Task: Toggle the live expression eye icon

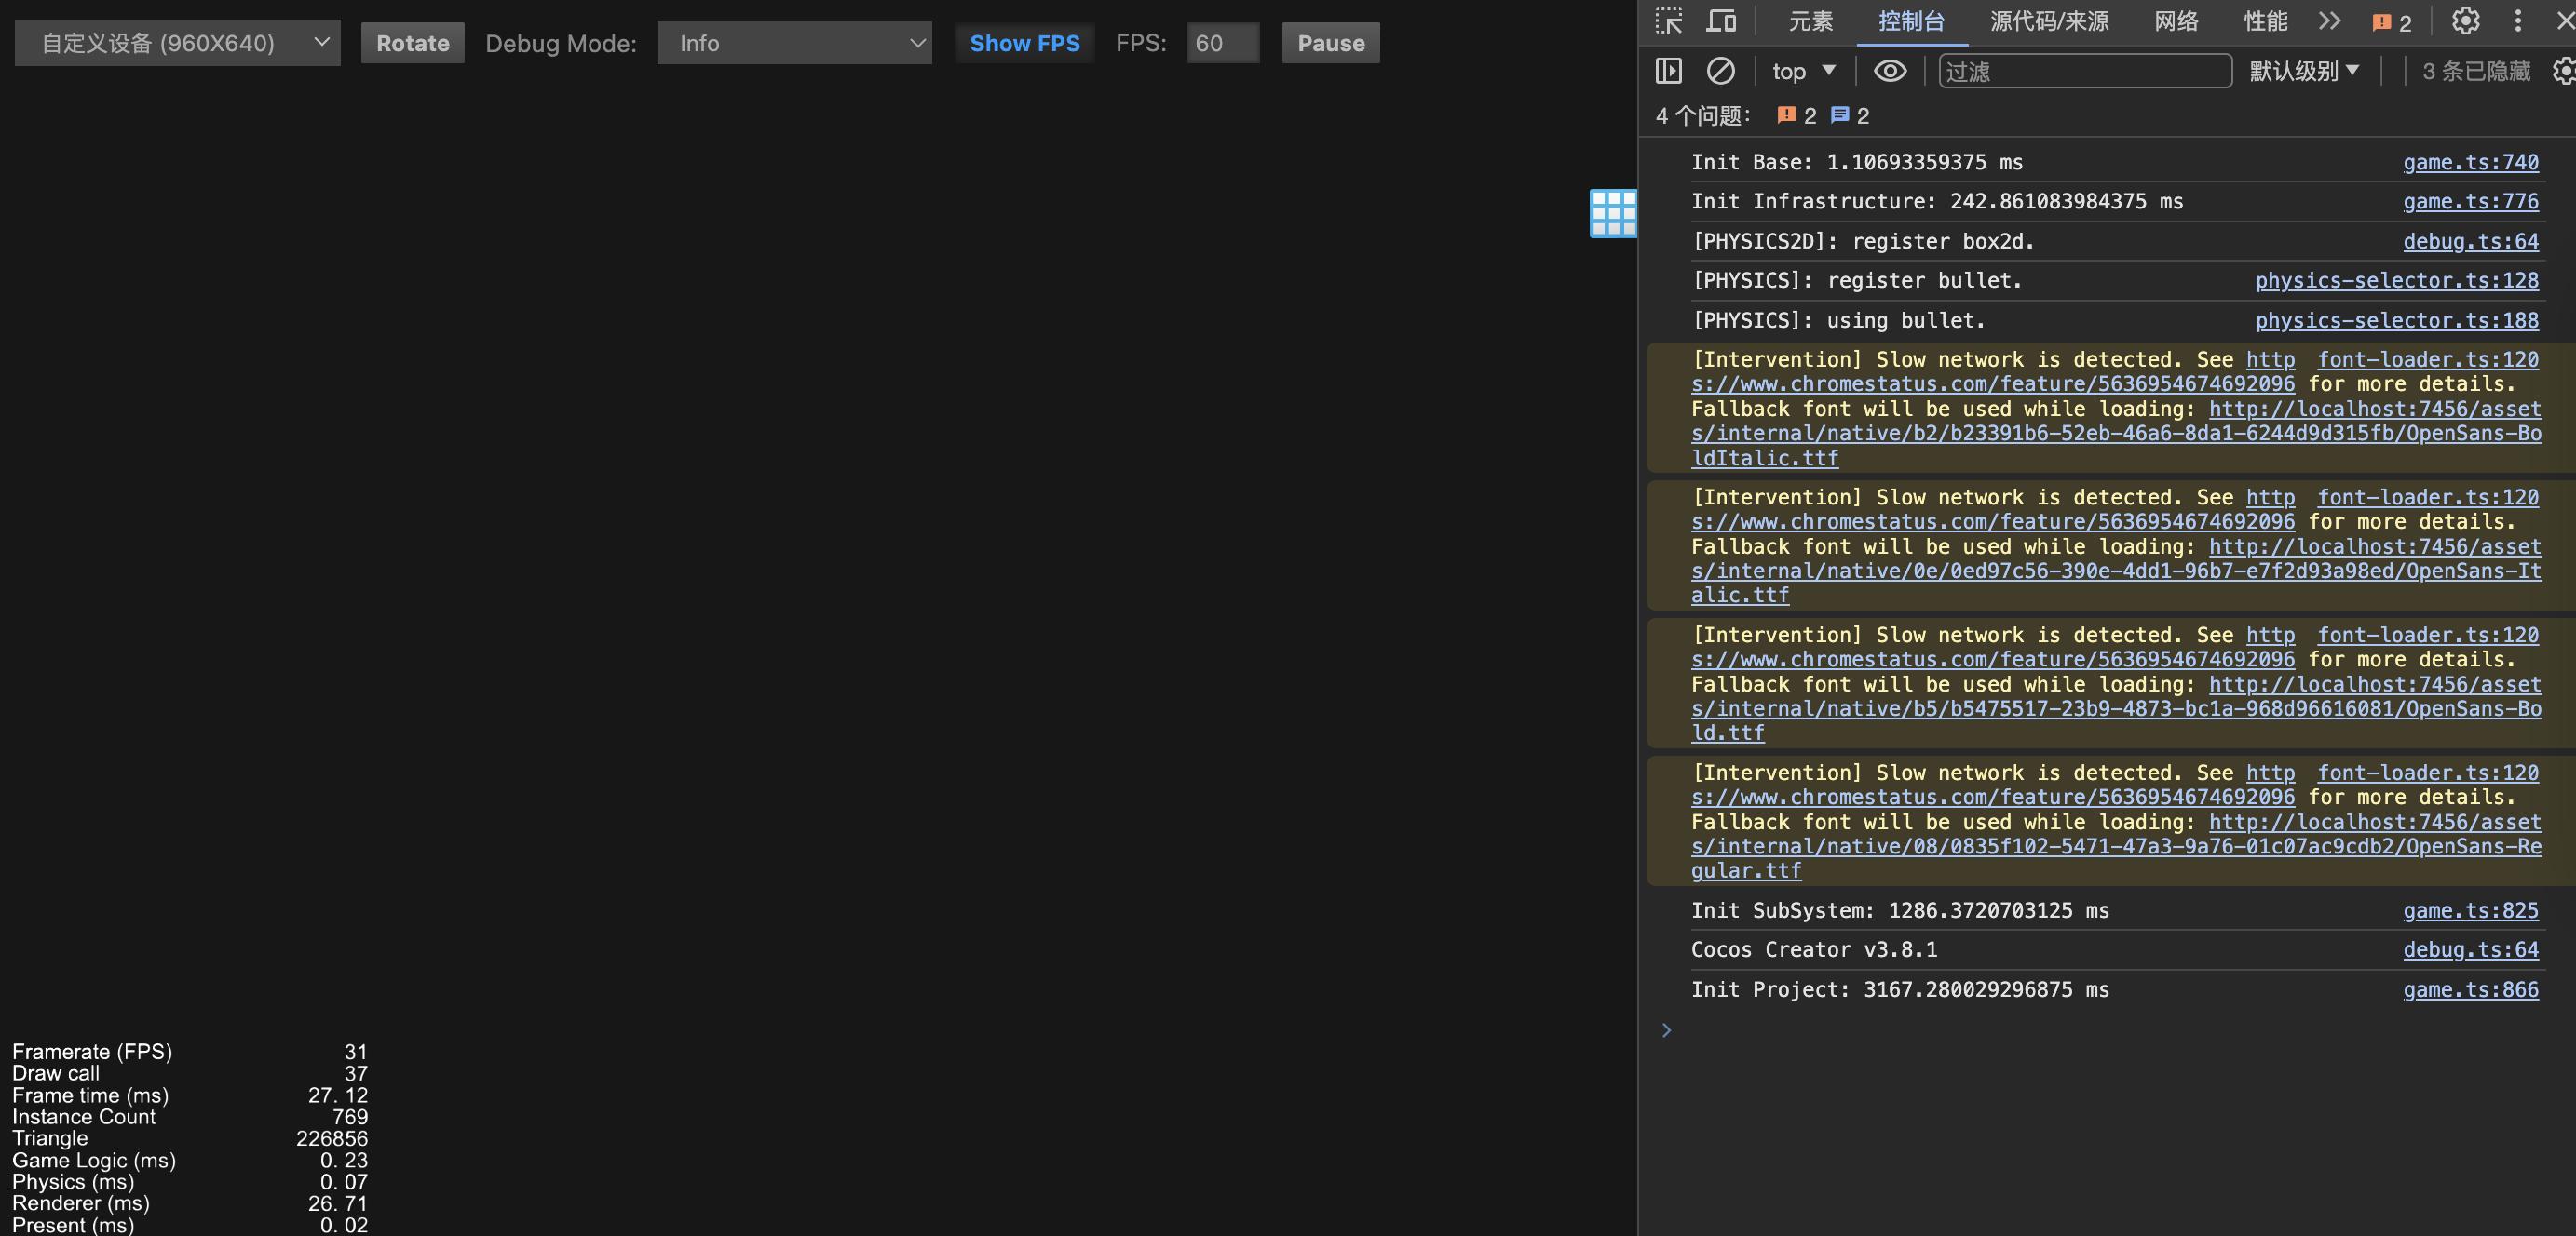Action: (1889, 71)
